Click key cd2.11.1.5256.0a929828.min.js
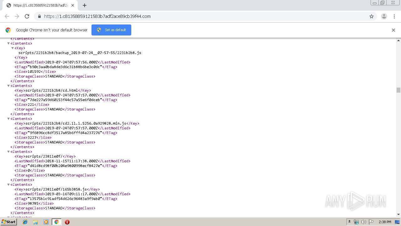Screen dimensions: 401x226 [x=76, y=123]
